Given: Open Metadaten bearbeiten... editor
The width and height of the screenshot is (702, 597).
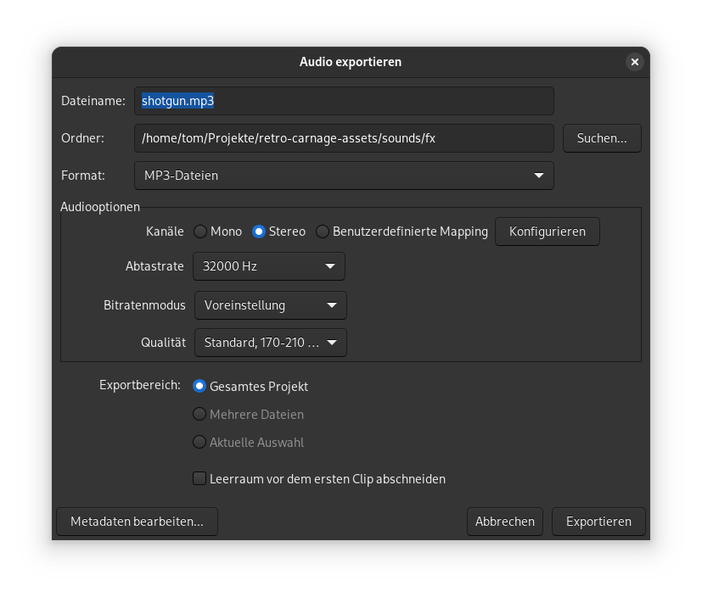Looking at the screenshot, I should pyautogui.click(x=137, y=522).
